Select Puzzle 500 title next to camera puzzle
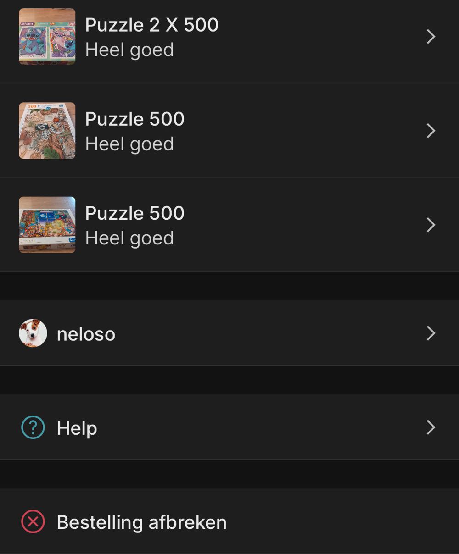The image size is (459, 554). pos(134,119)
